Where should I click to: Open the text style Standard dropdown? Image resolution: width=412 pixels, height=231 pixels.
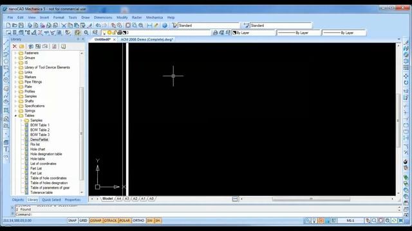coord(209,26)
